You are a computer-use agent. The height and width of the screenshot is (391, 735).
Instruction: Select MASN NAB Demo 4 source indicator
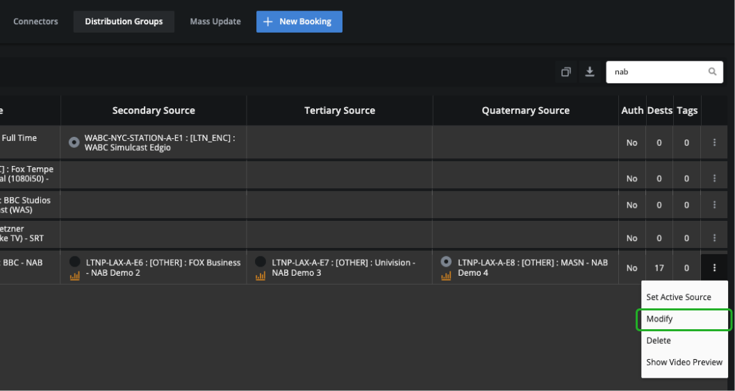(446, 262)
